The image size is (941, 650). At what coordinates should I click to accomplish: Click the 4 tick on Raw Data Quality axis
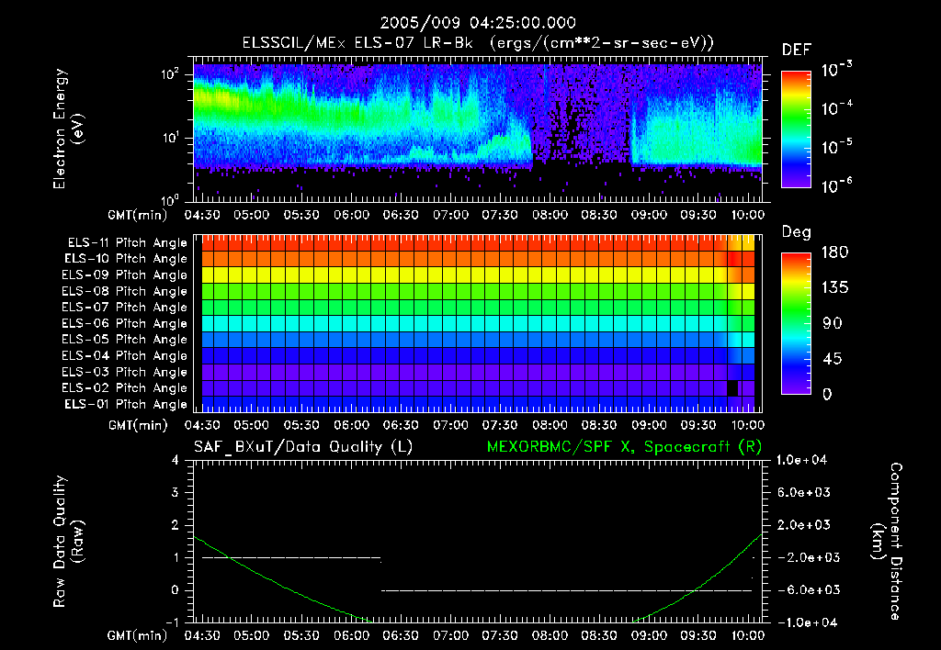tap(176, 461)
